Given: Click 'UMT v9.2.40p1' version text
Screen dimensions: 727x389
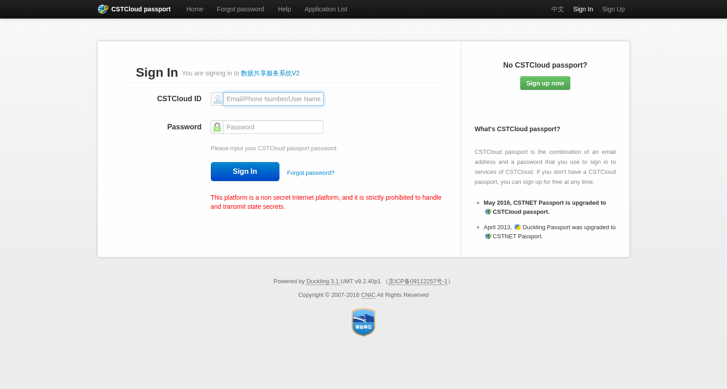Looking at the screenshot, I should click(x=361, y=281).
